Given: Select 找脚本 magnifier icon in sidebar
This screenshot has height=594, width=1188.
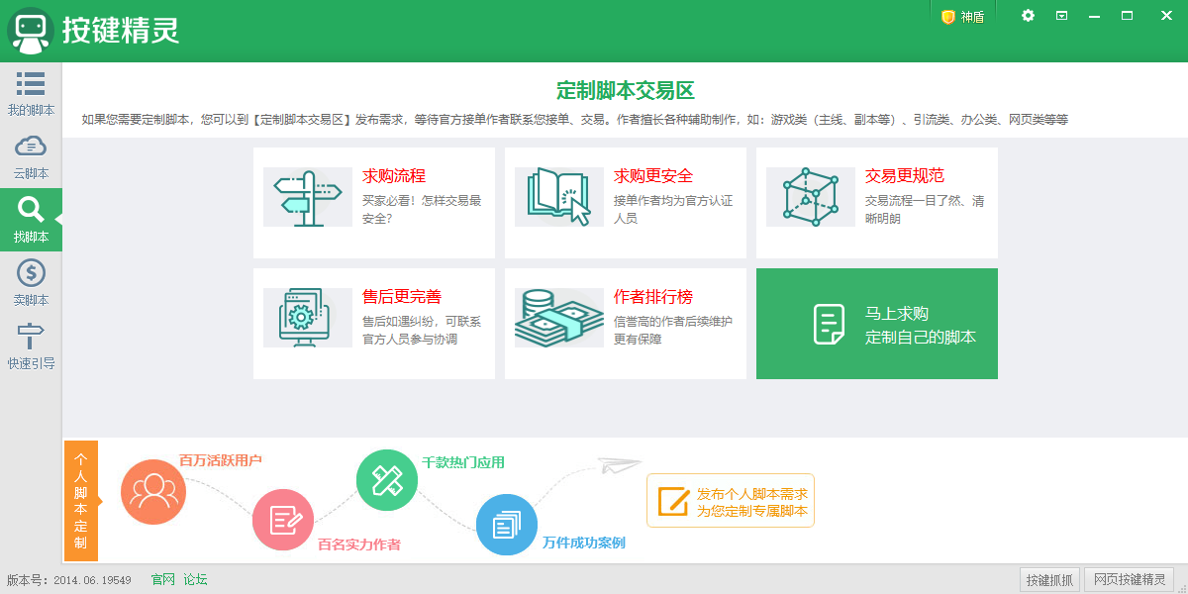Looking at the screenshot, I should coord(31,210).
